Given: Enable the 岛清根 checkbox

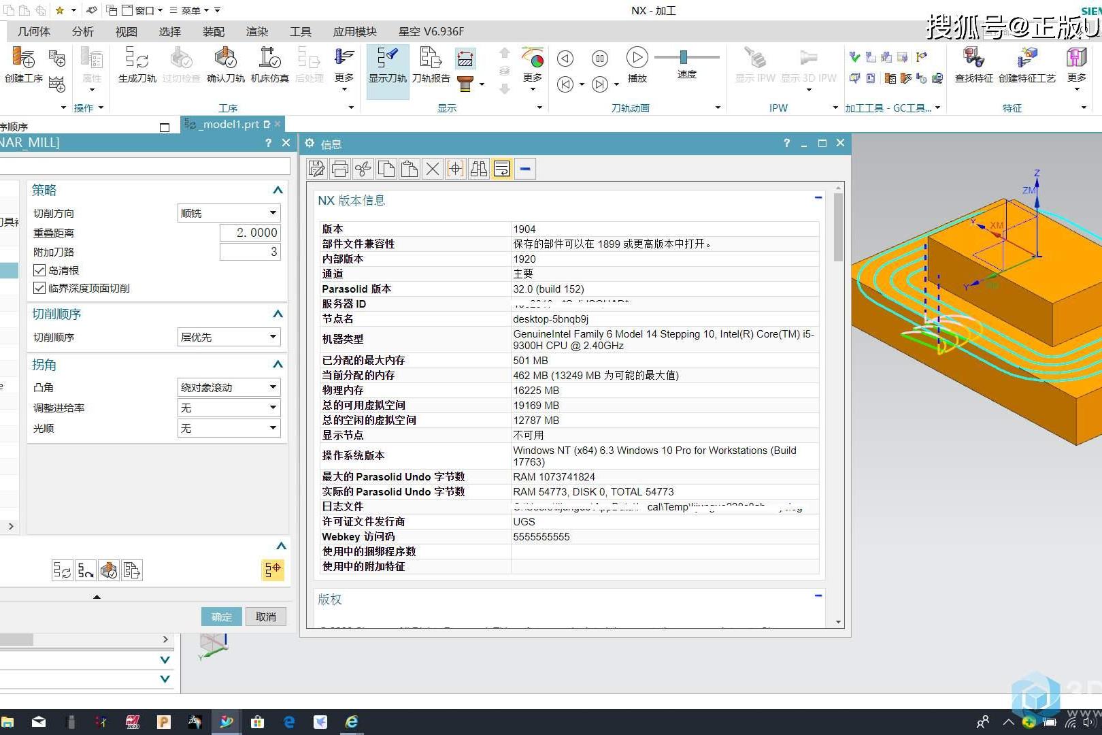Looking at the screenshot, I should (39, 269).
